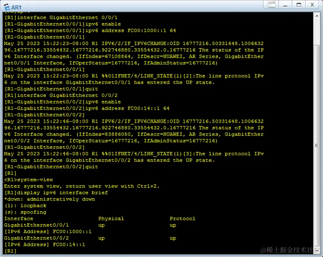323x257 pixels.
Task: Click the "Protocol" column header
Action: click(183, 219)
